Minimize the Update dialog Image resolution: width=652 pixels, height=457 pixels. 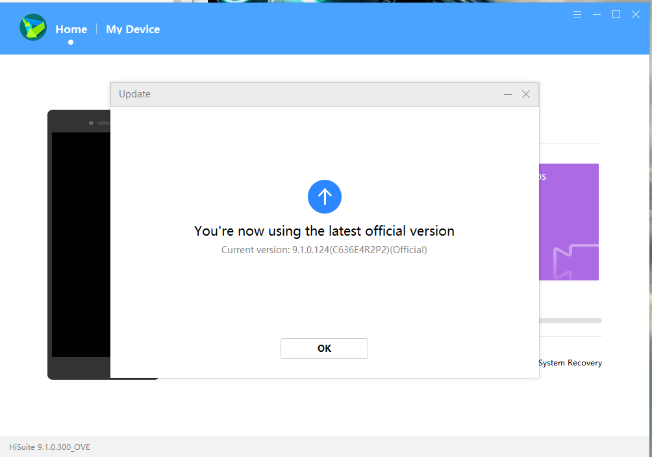coord(508,94)
